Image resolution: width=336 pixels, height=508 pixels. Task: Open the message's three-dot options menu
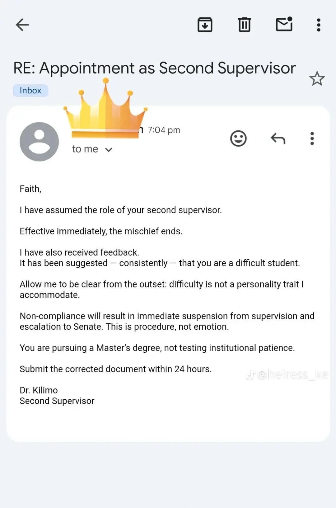(x=312, y=139)
